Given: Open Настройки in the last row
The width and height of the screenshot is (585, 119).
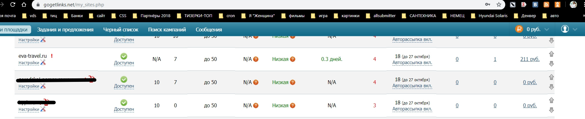Looking at the screenshot, I should (x=29, y=109).
